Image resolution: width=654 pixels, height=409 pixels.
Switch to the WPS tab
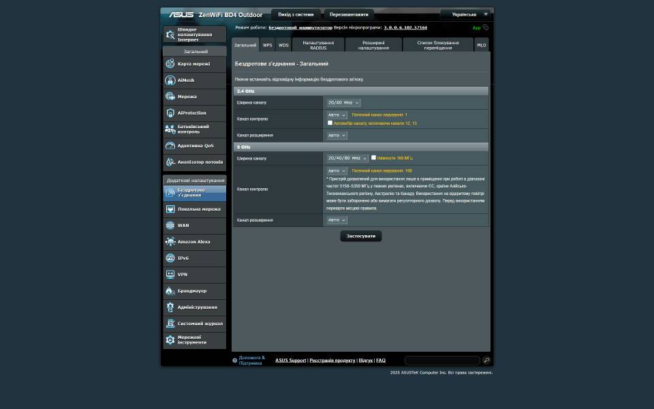[268, 45]
